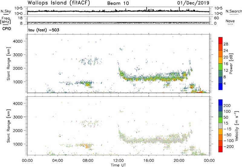The image size is (242, 167).
Task: Click the dotted line sample under Nave
Action: coord(230,24)
